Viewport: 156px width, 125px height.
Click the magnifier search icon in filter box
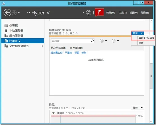[92, 41]
